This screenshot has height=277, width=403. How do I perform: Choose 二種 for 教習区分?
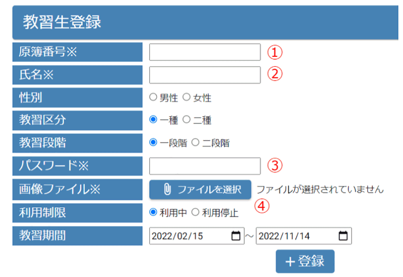186,120
